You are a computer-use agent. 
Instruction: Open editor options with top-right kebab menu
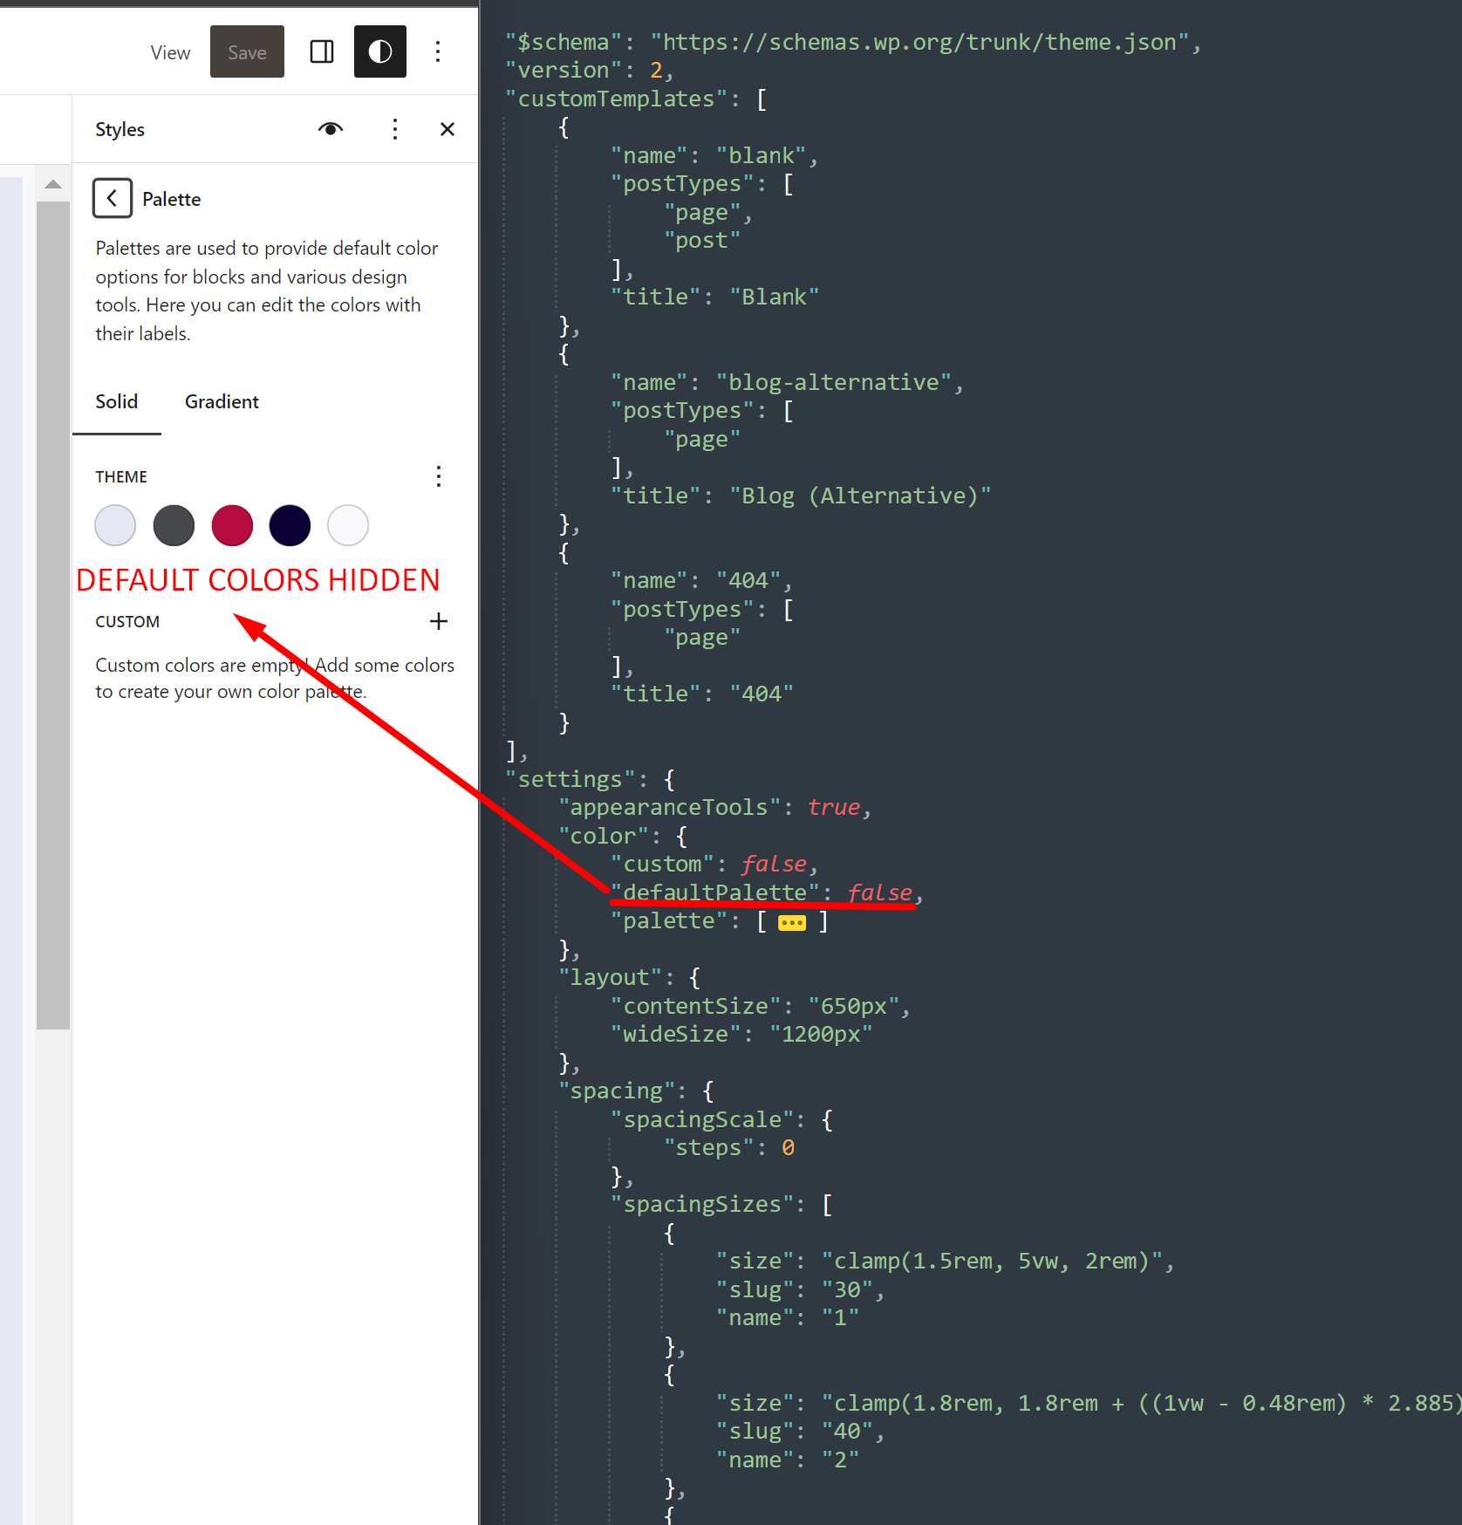tap(438, 51)
